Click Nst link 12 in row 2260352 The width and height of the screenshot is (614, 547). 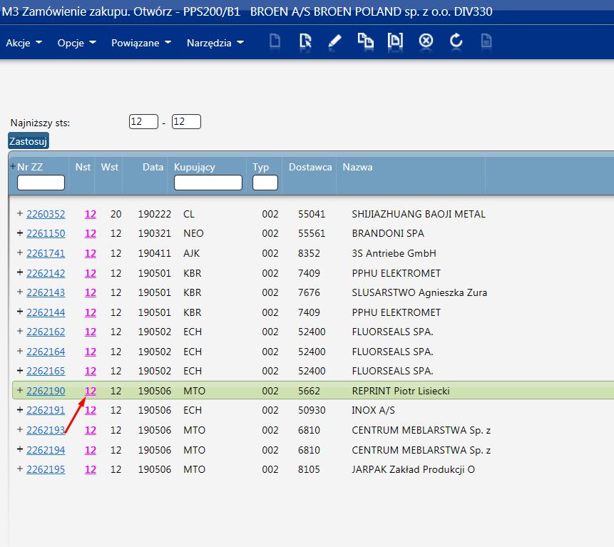point(91,214)
